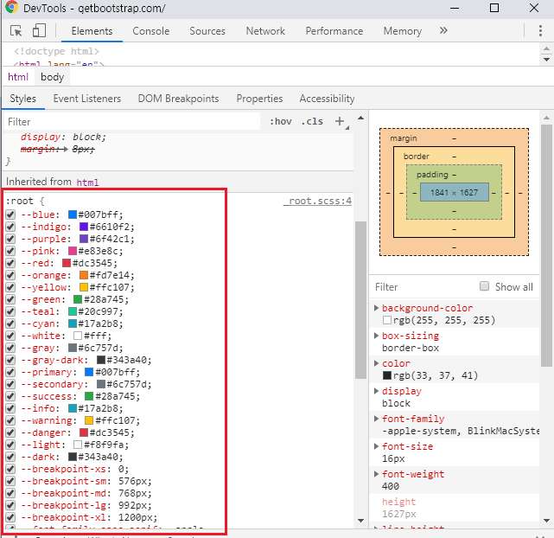The height and width of the screenshot is (538, 554).
Task: Expand the struck-through margin shorthand arrow
Action: (x=66, y=149)
